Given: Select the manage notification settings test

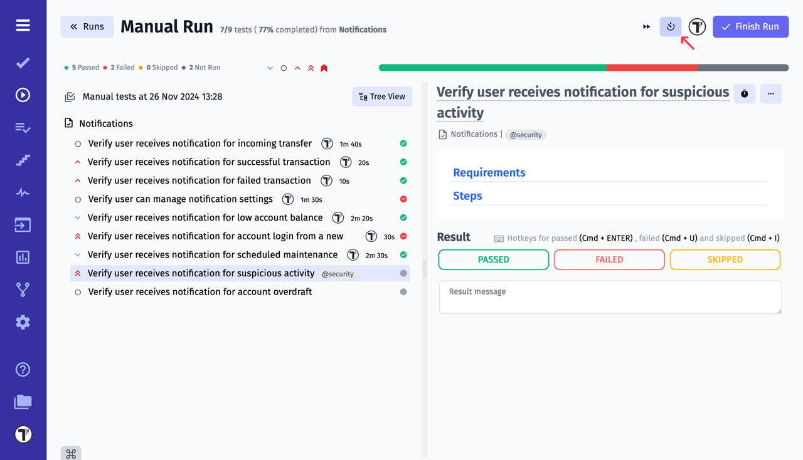Looking at the screenshot, I should pos(180,199).
